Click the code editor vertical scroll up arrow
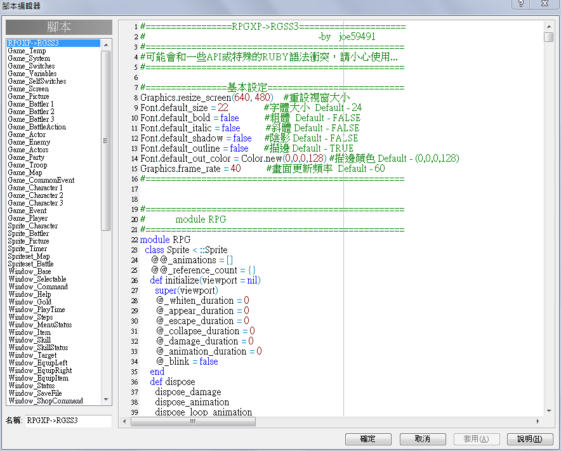This screenshot has height=451, width=561. click(x=549, y=26)
